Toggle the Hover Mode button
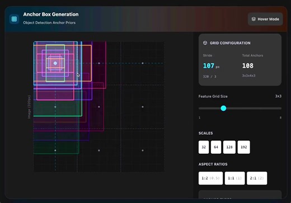 pos(265,19)
